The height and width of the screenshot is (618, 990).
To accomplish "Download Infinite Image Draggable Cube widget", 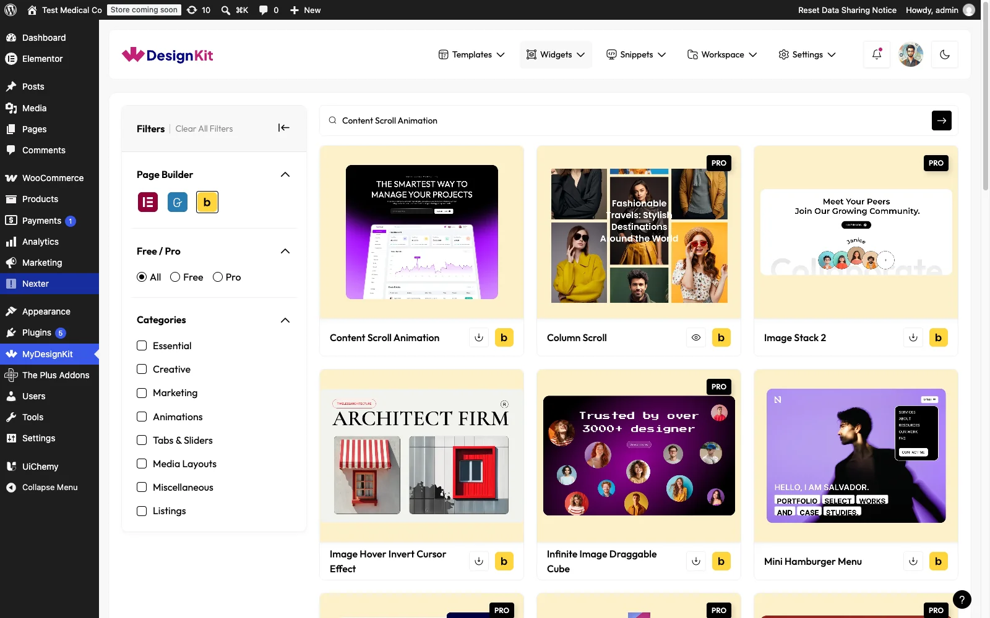I will click(696, 561).
